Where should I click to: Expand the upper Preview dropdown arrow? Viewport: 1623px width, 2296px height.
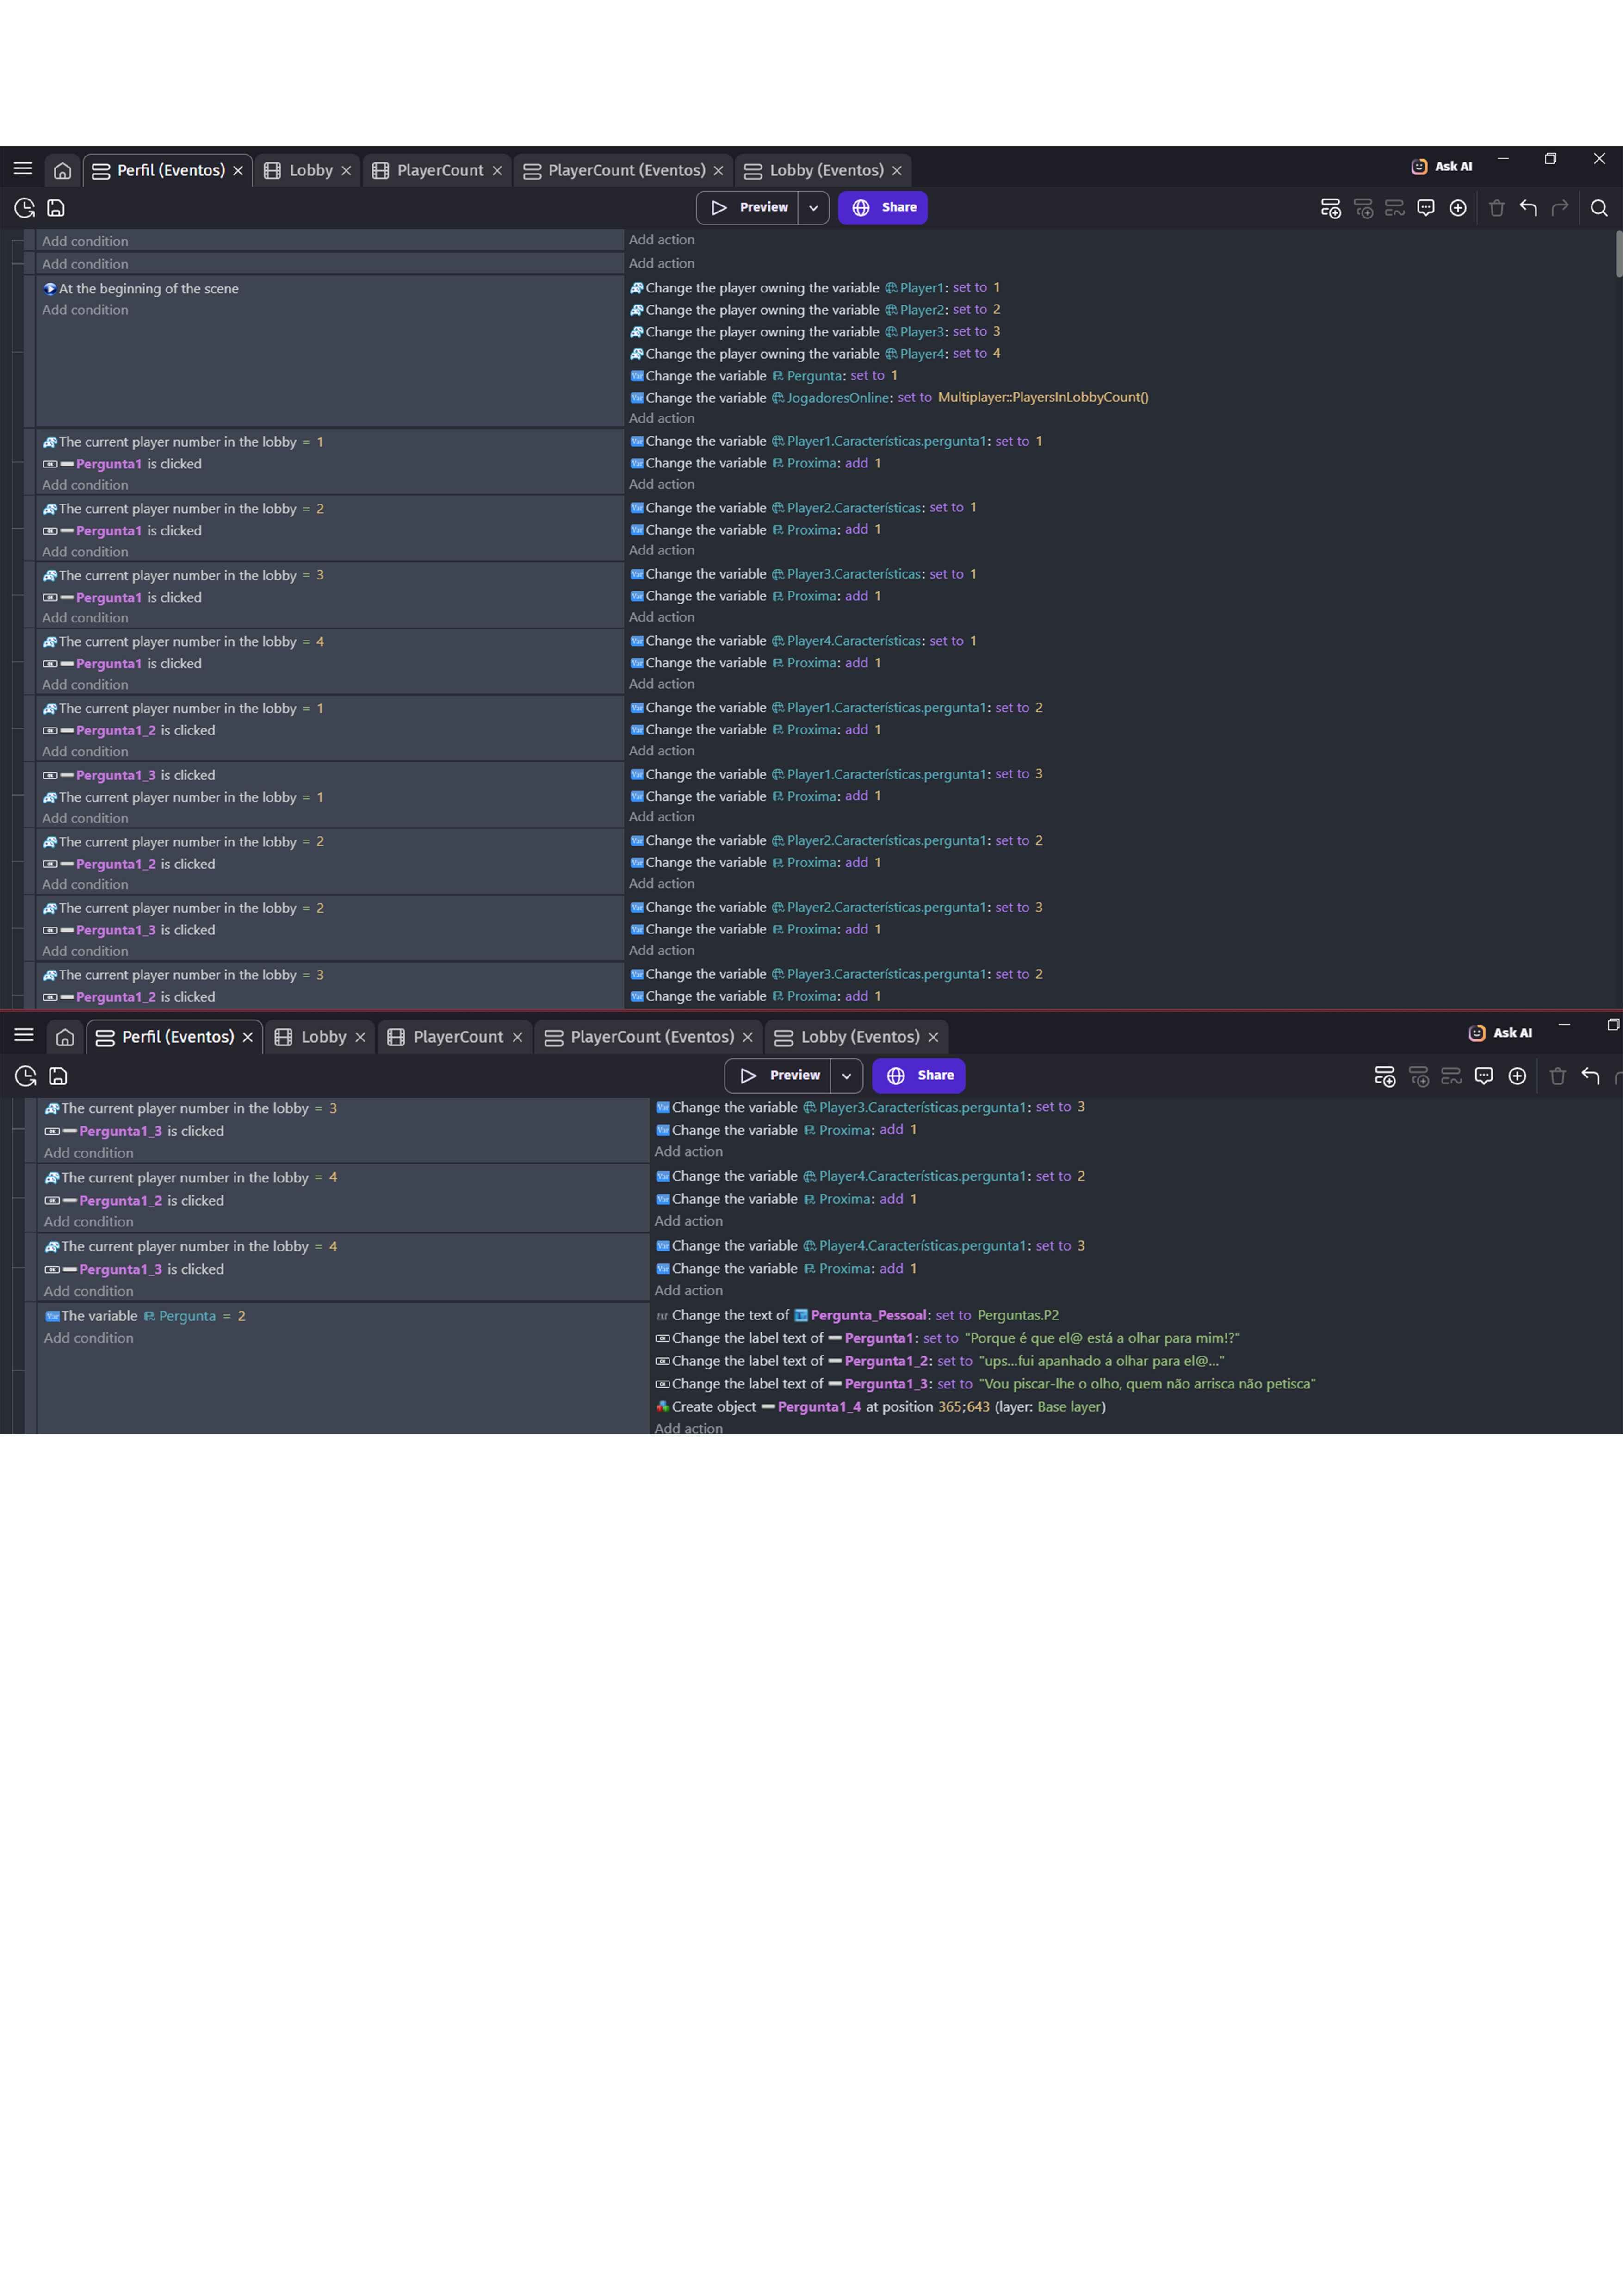pyautogui.click(x=813, y=208)
